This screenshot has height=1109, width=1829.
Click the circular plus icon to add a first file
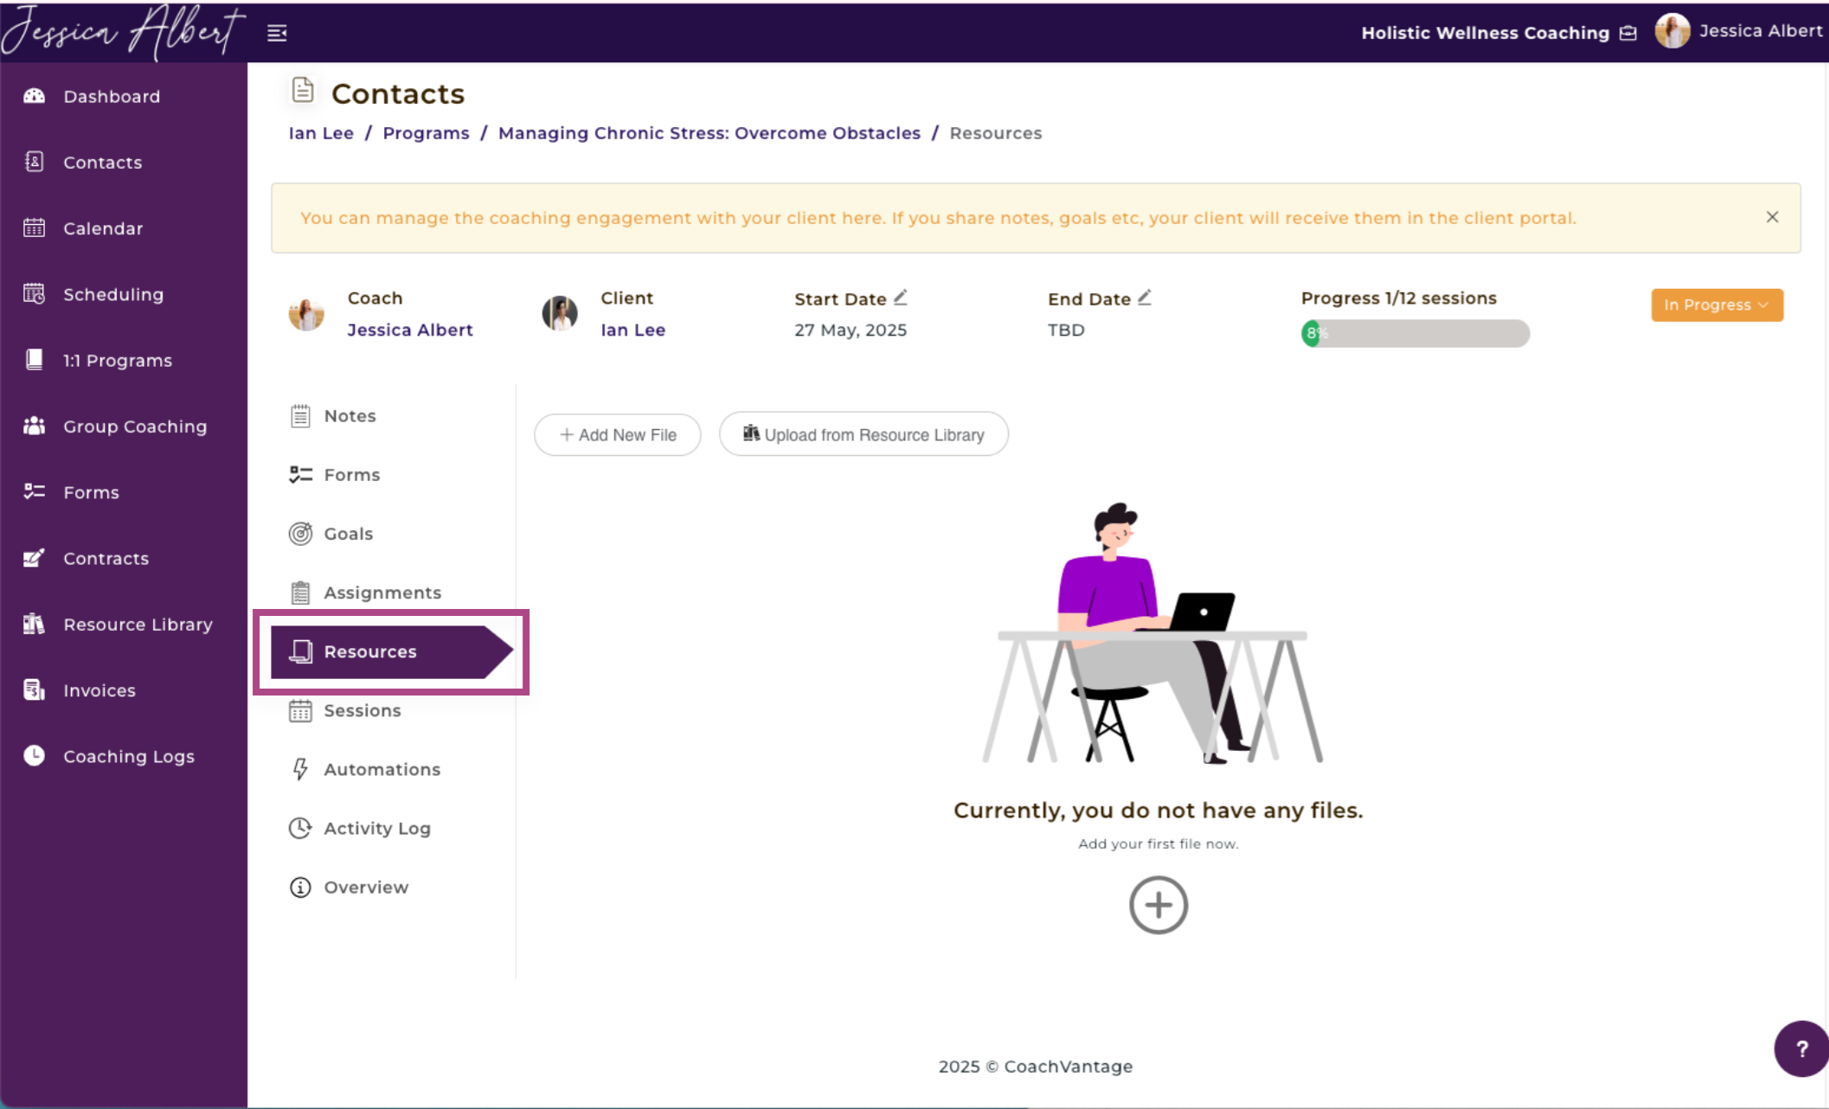(x=1158, y=905)
